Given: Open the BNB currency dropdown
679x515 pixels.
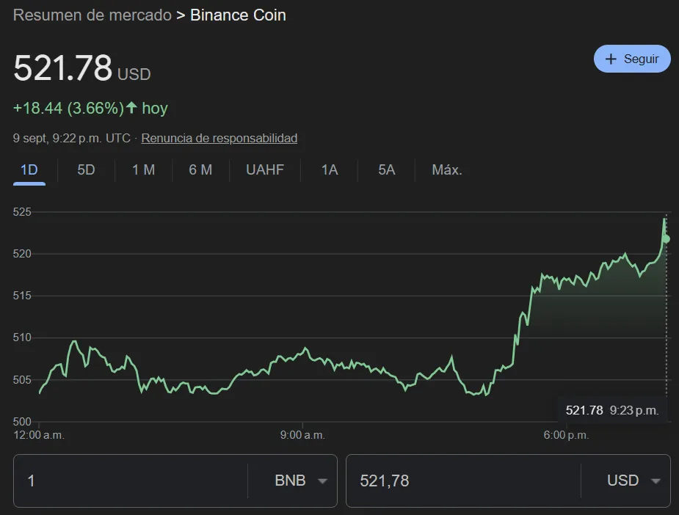Looking at the screenshot, I should point(300,481).
